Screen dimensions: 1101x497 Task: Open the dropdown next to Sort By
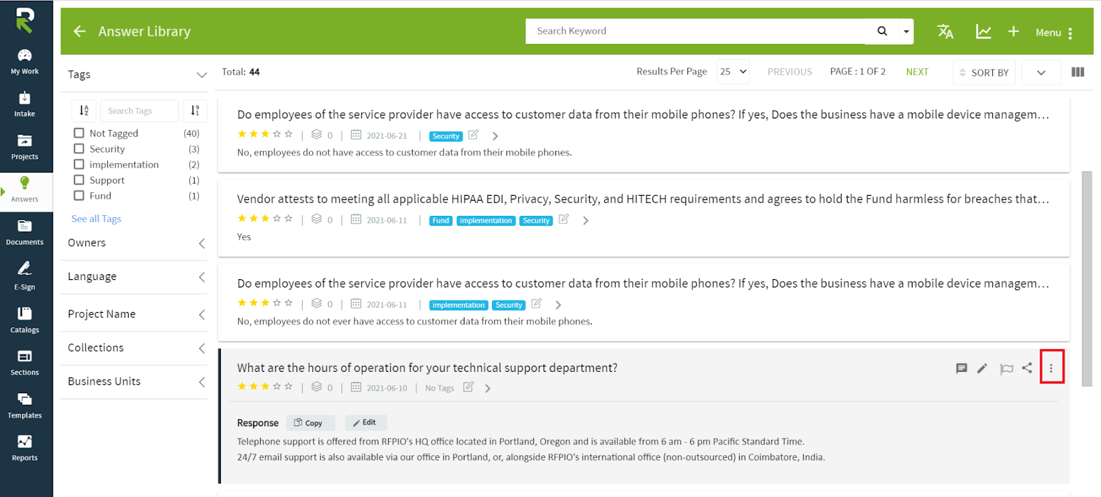pos(1041,72)
